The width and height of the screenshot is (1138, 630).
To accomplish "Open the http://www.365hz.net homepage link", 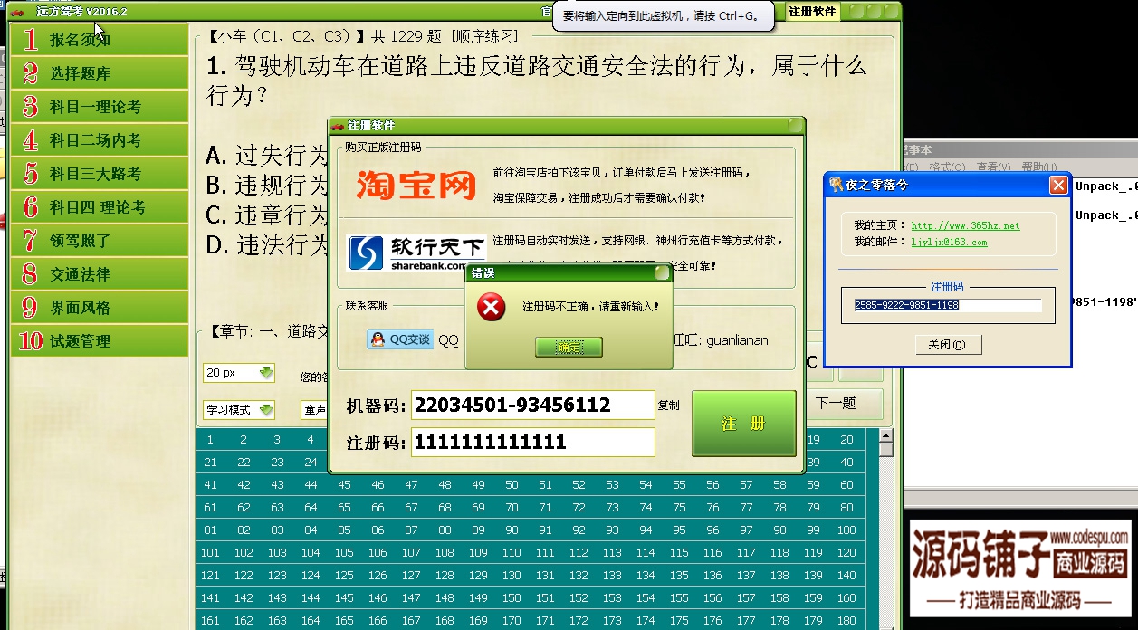I will 965,225.
